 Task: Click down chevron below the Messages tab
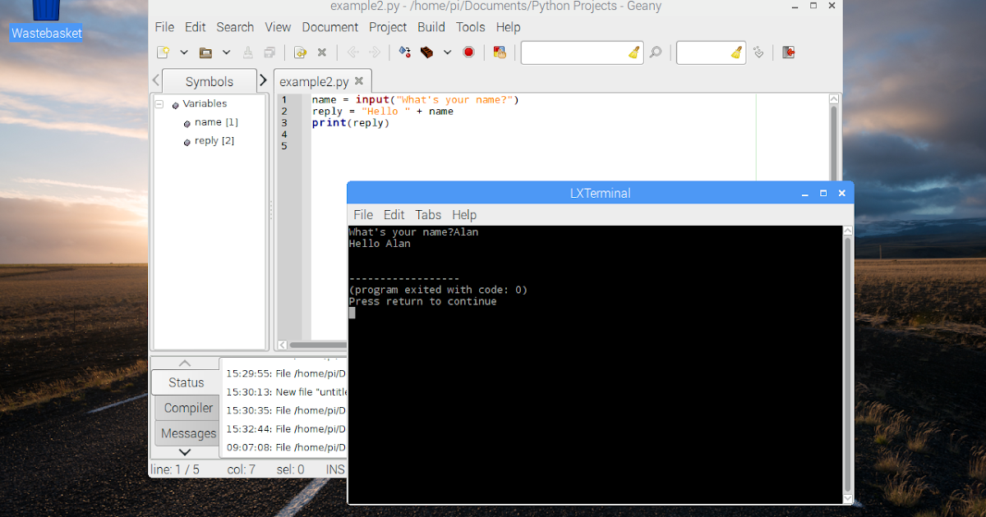tap(185, 452)
